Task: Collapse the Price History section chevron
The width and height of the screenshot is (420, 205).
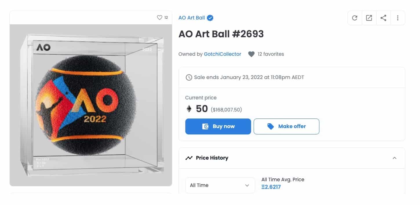Action: (394, 158)
